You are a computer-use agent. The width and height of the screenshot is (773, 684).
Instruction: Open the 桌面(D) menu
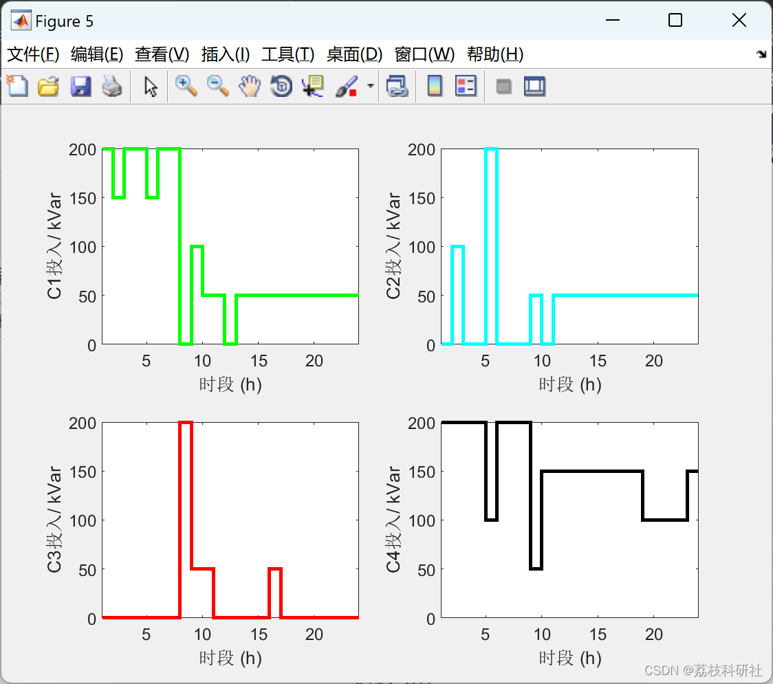click(x=354, y=54)
